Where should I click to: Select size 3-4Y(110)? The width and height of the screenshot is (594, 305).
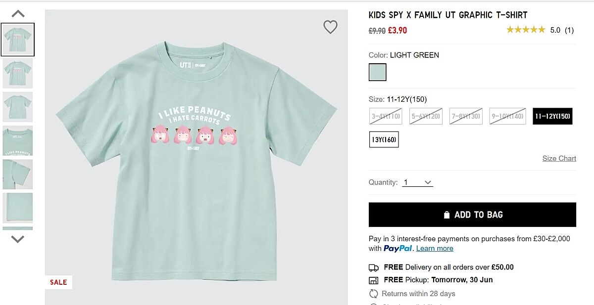click(386, 116)
